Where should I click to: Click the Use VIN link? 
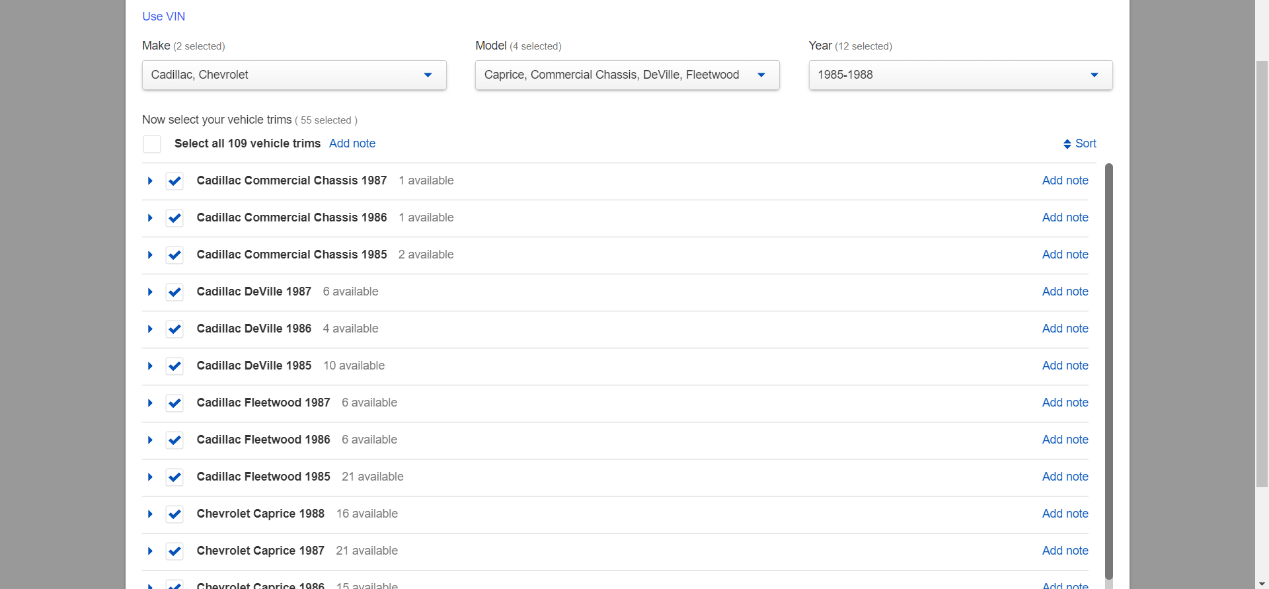coord(164,17)
